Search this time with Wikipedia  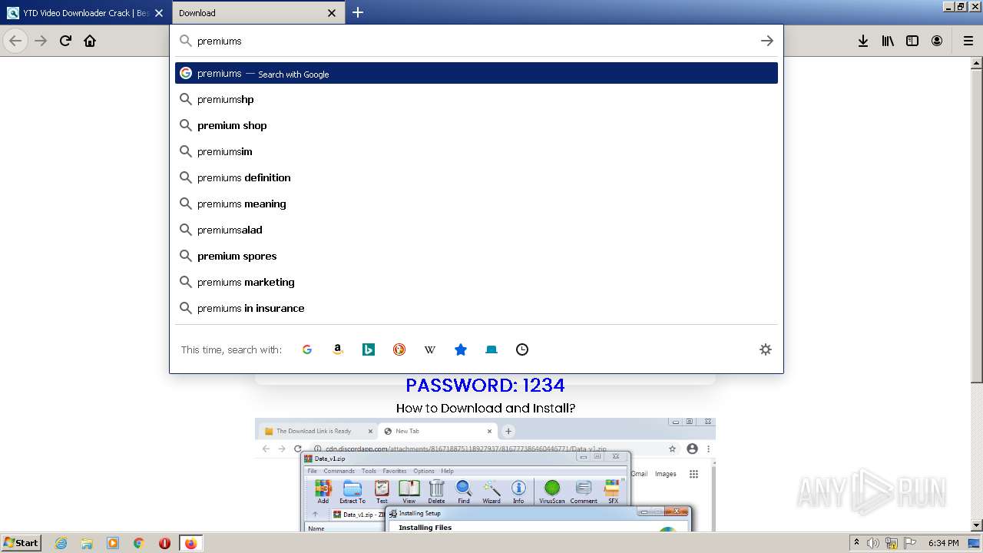click(430, 349)
